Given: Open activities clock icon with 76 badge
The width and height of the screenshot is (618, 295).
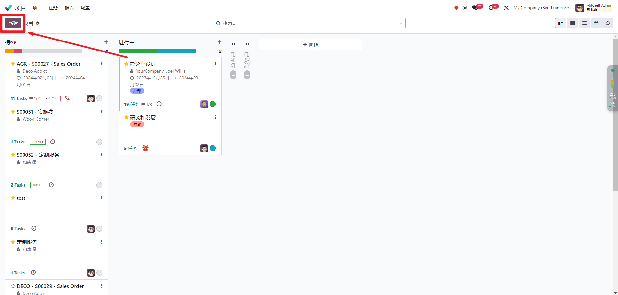Looking at the screenshot, I should coord(491,8).
